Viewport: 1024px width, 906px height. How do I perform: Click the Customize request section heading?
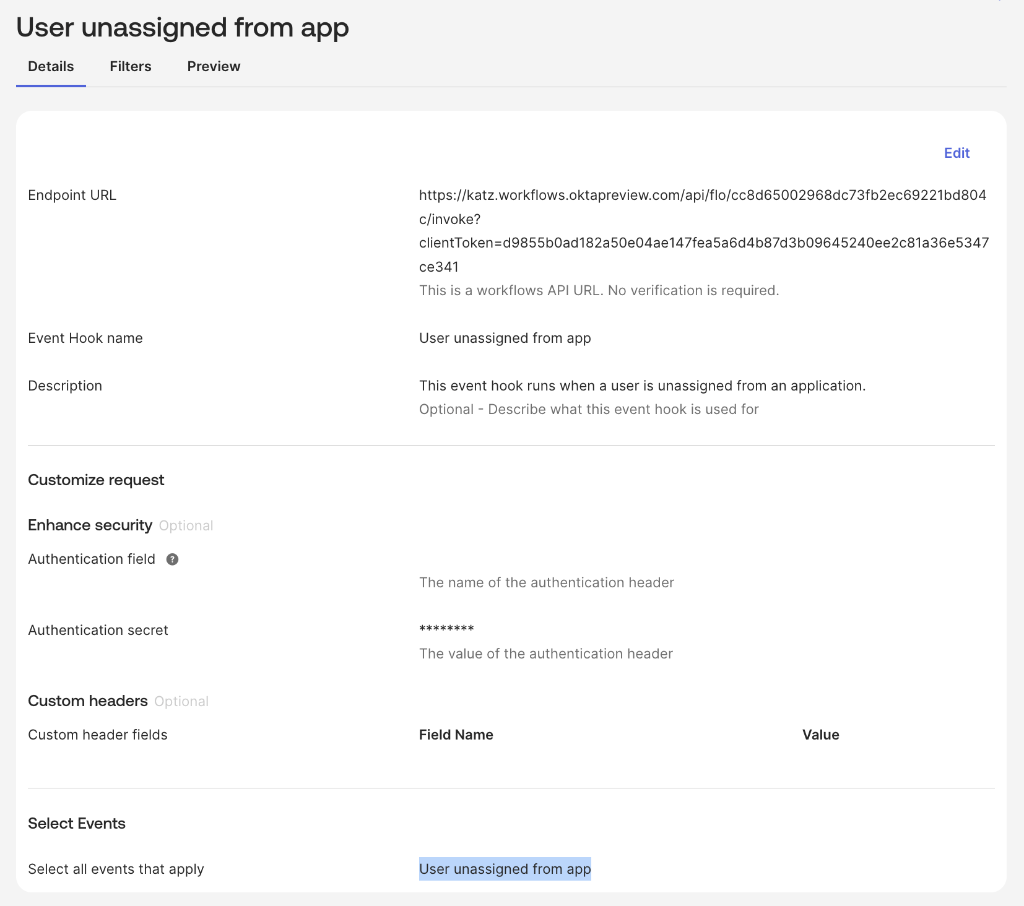[96, 480]
